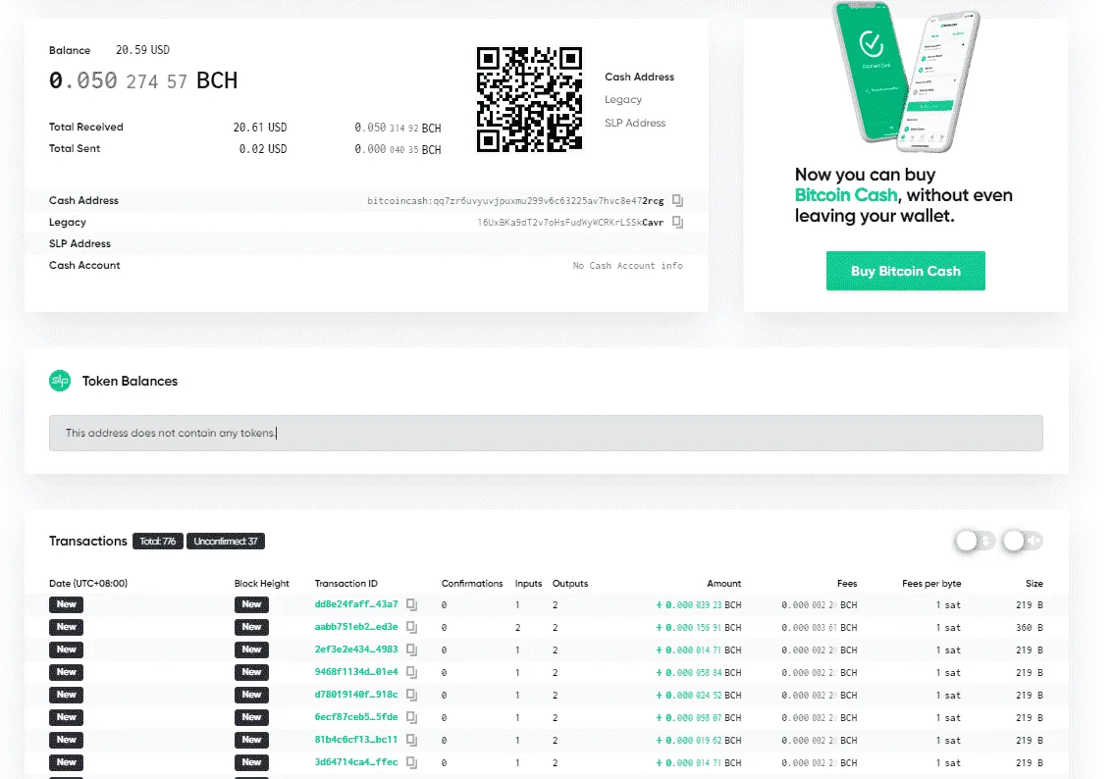Copy transaction ID aabb751eb2…ed3e
Viewport: 1114px width, 779px height.
click(412, 628)
